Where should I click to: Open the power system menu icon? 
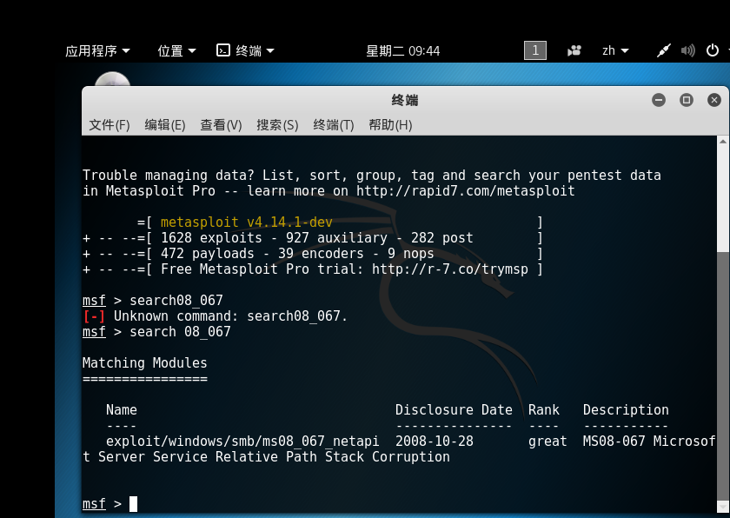click(x=713, y=50)
